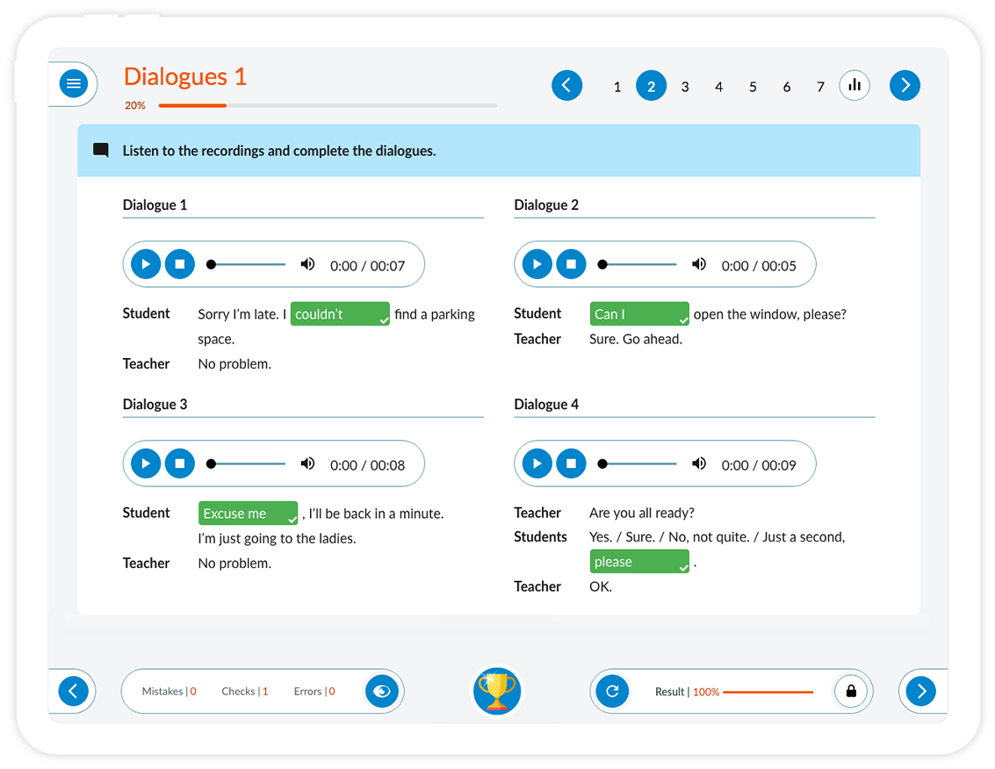
Task: Click the bottom-right next arrow button
Action: pos(920,691)
